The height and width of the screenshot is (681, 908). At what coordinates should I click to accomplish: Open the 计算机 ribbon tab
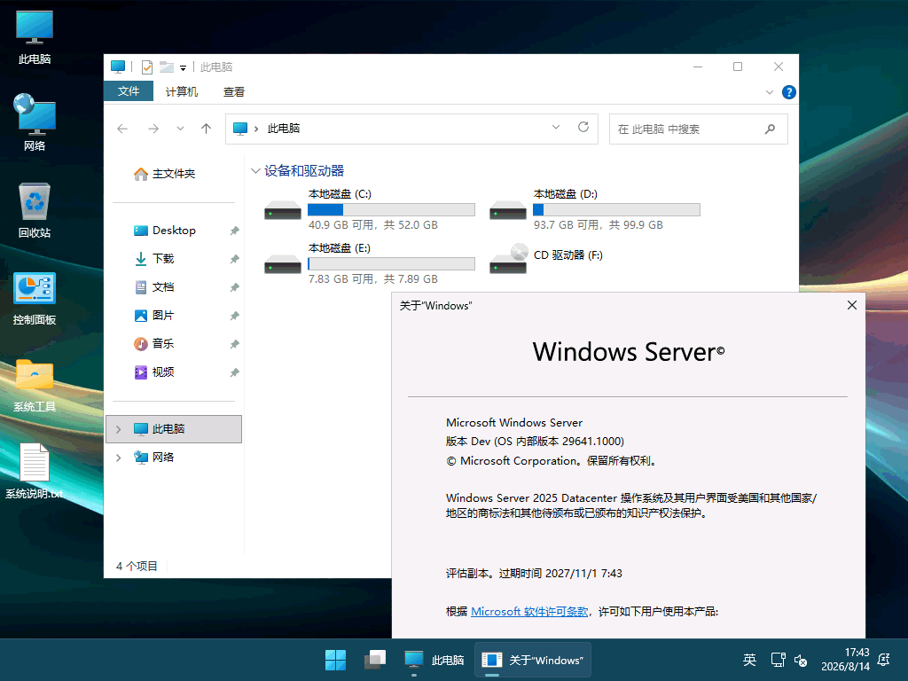tap(181, 91)
